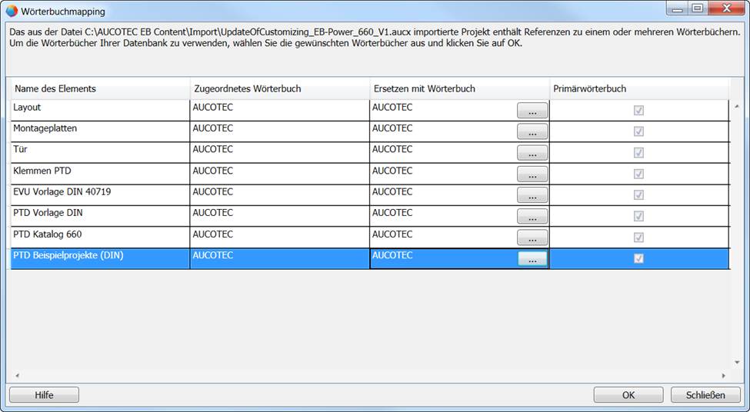Browse dictionary for PTD Katalog 660 row
The width and height of the screenshot is (750, 412).
click(532, 238)
